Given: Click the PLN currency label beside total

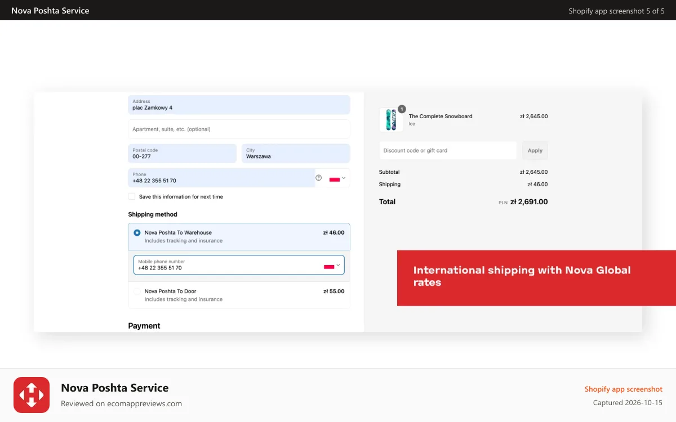Looking at the screenshot, I should (x=503, y=203).
